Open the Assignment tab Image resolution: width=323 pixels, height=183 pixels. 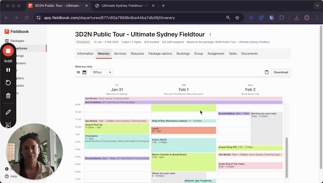pos(216,54)
